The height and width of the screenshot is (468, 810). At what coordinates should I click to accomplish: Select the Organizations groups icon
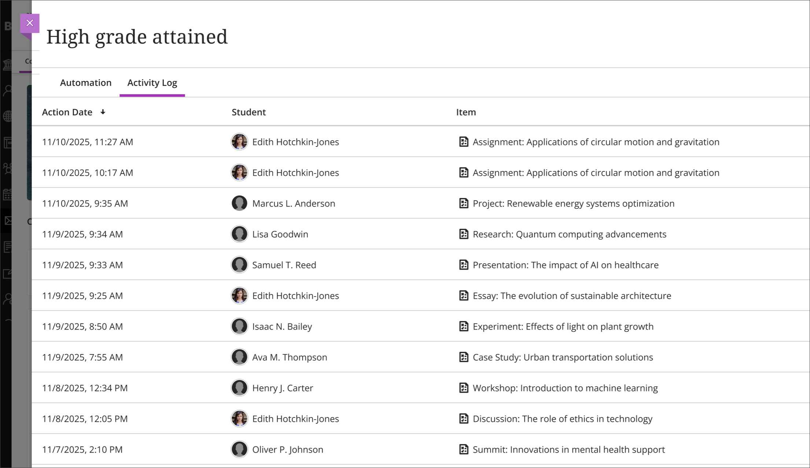click(x=8, y=168)
